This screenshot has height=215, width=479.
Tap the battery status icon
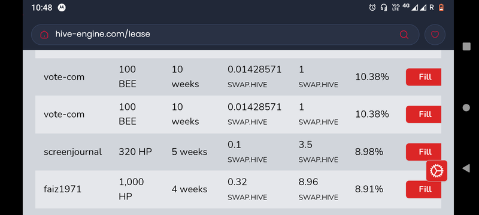click(441, 8)
